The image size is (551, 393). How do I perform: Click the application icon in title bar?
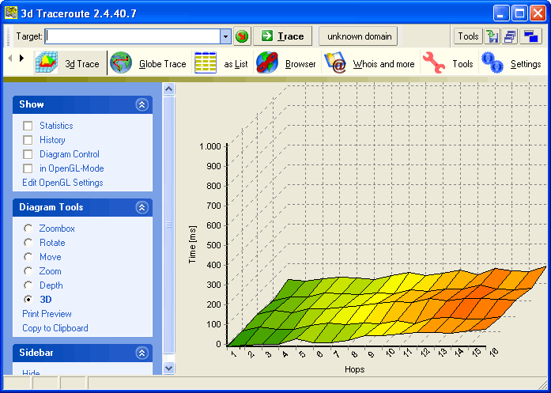coord(11,13)
